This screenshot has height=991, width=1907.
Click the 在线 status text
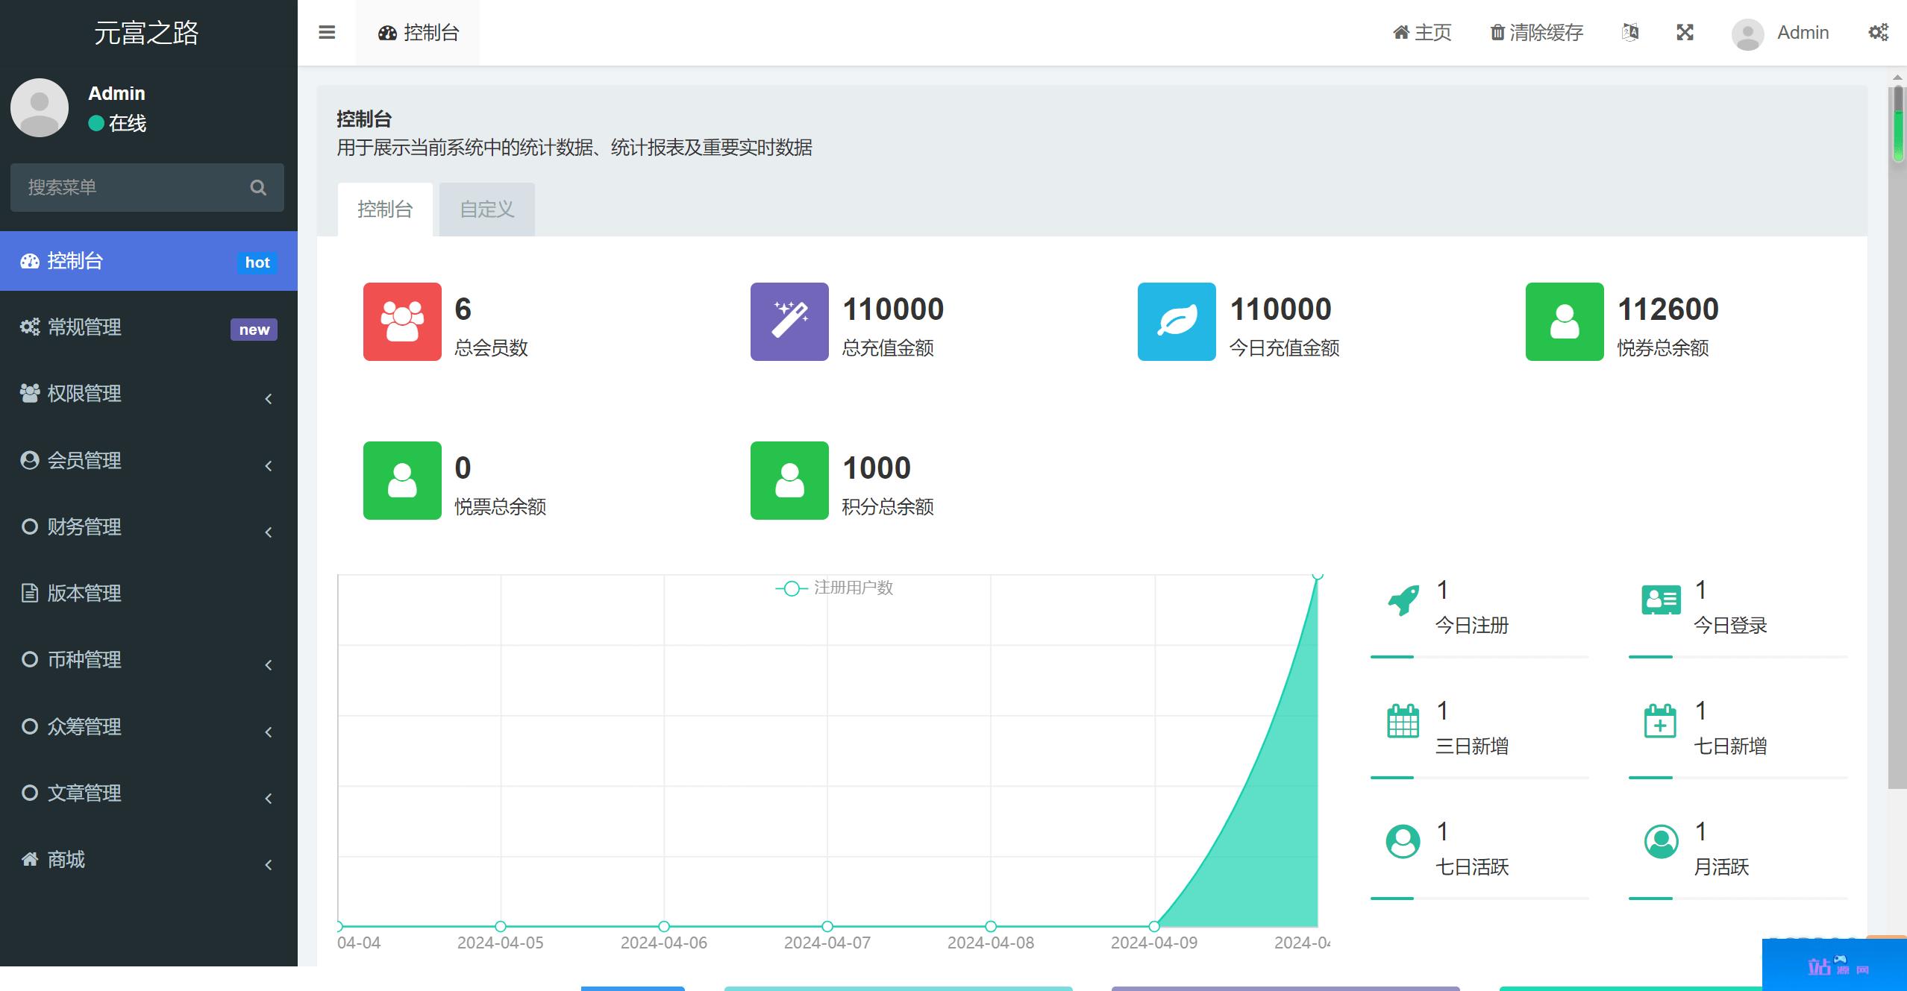(128, 123)
